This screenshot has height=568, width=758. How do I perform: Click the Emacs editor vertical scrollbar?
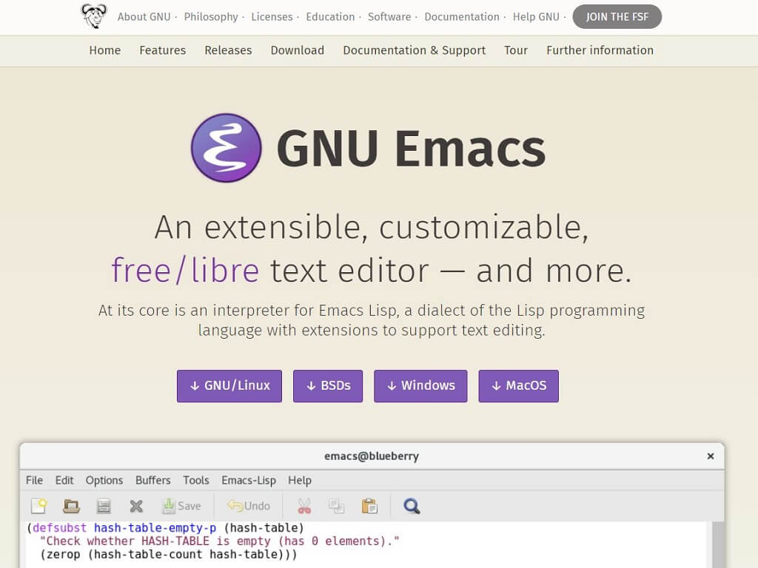pyautogui.click(x=718, y=544)
